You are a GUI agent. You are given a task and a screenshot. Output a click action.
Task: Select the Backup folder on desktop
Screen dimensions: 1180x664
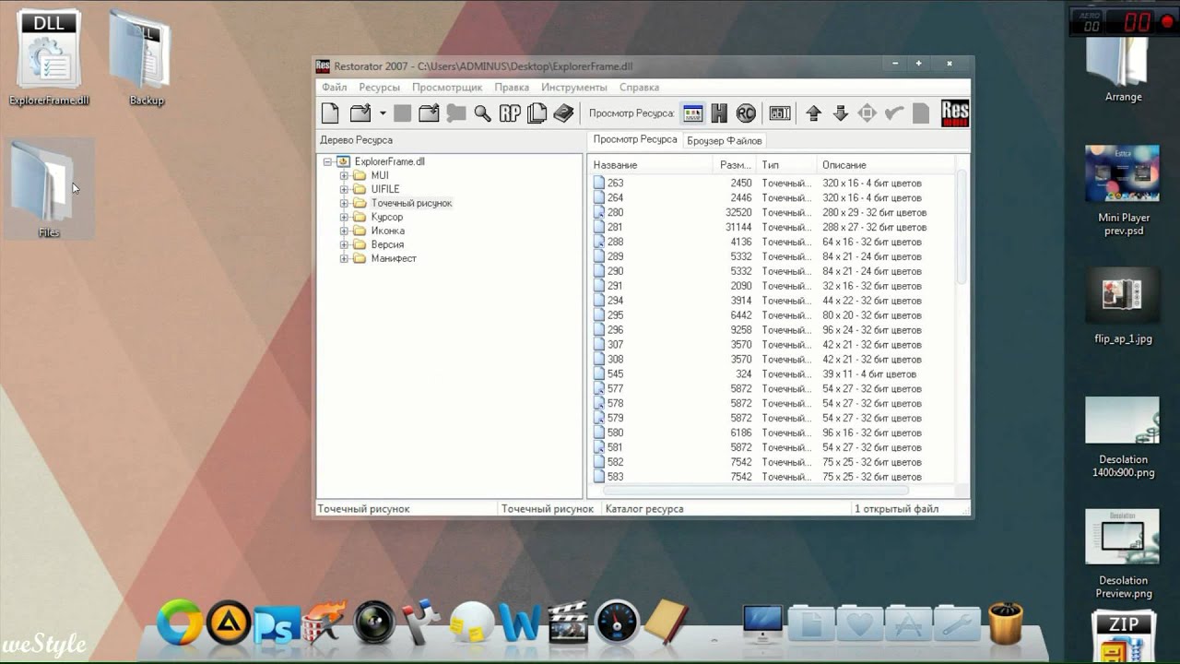146,57
